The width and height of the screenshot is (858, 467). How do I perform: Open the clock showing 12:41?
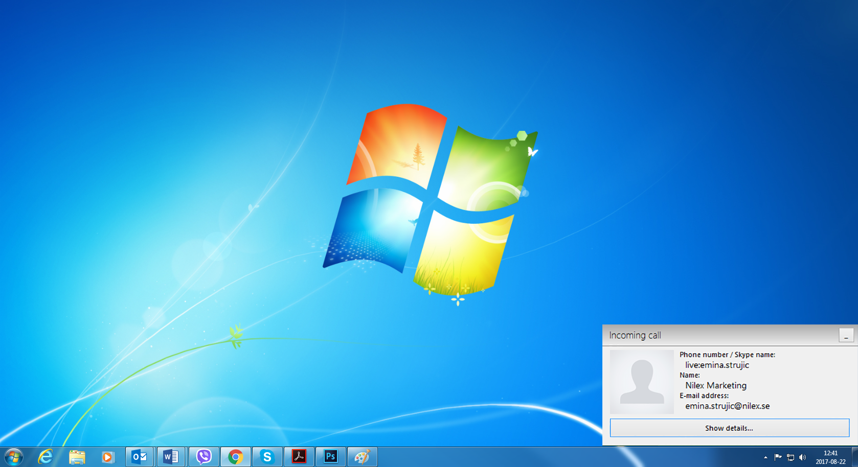(830, 457)
